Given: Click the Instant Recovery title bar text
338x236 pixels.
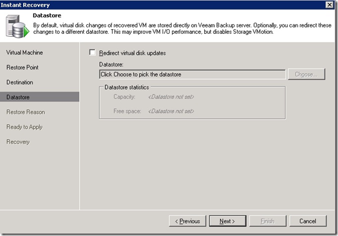Looking at the screenshot, I should tap(25, 5).
